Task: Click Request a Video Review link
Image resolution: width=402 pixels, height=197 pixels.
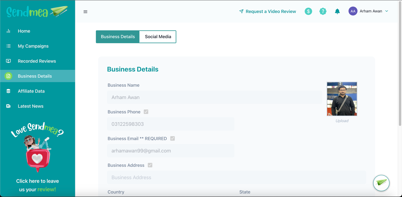Action: [x=268, y=12]
